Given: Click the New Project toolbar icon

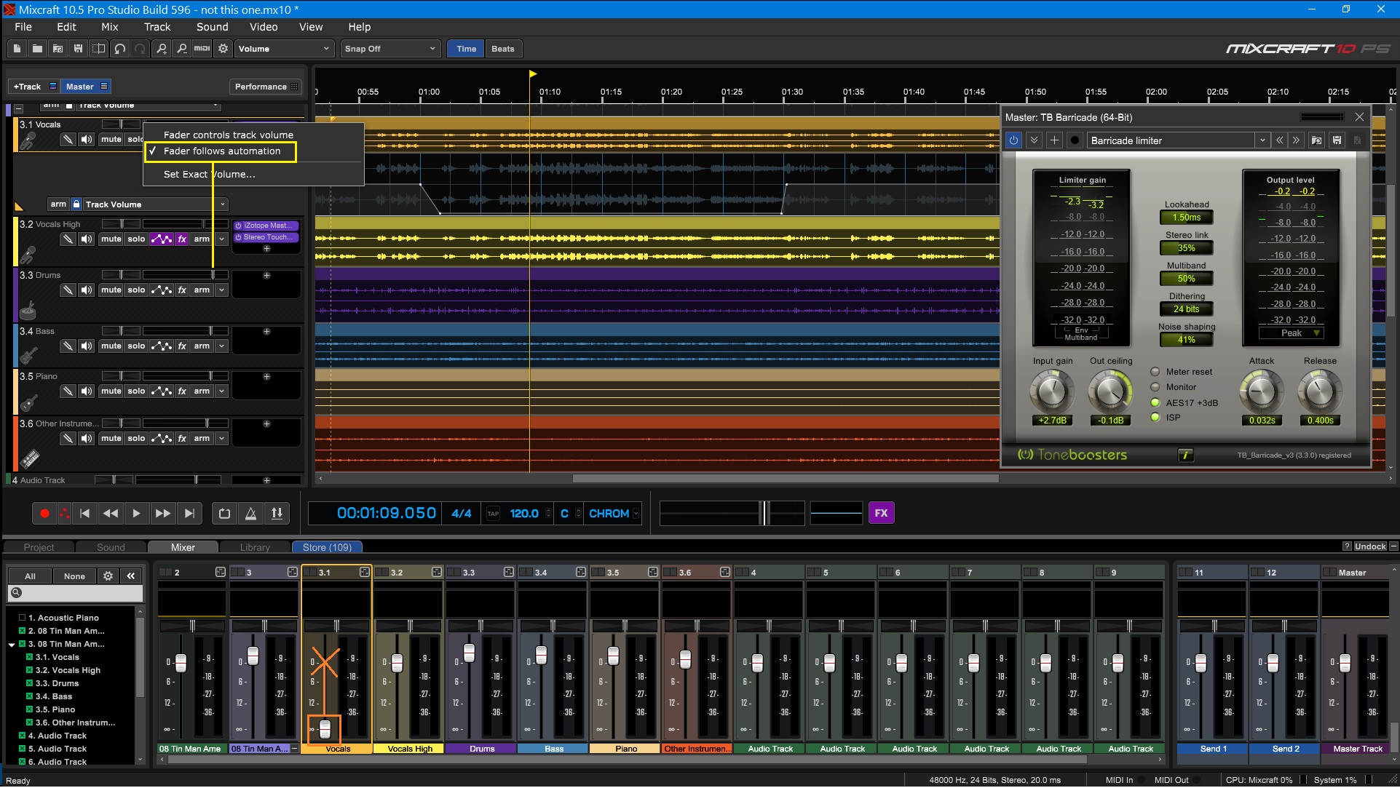Looking at the screenshot, I should coord(17,49).
